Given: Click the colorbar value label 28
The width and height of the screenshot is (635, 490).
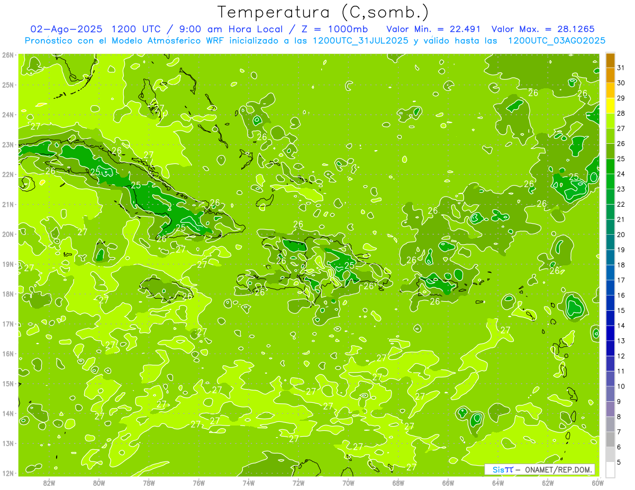Looking at the screenshot, I should (621, 113).
